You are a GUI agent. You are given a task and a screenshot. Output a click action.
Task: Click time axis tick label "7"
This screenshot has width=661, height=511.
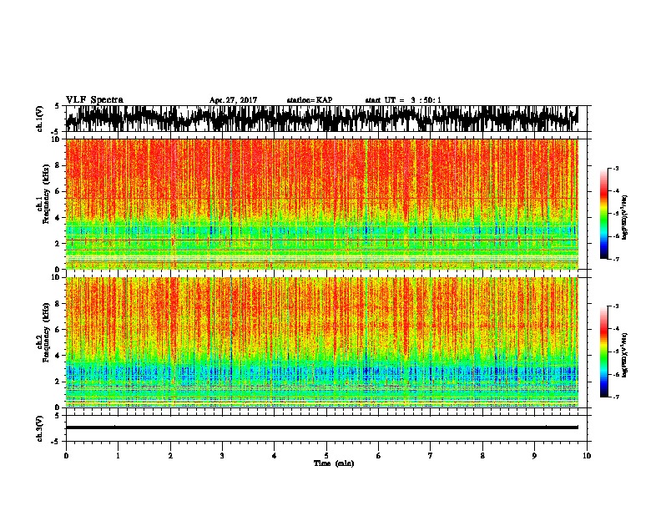click(431, 456)
